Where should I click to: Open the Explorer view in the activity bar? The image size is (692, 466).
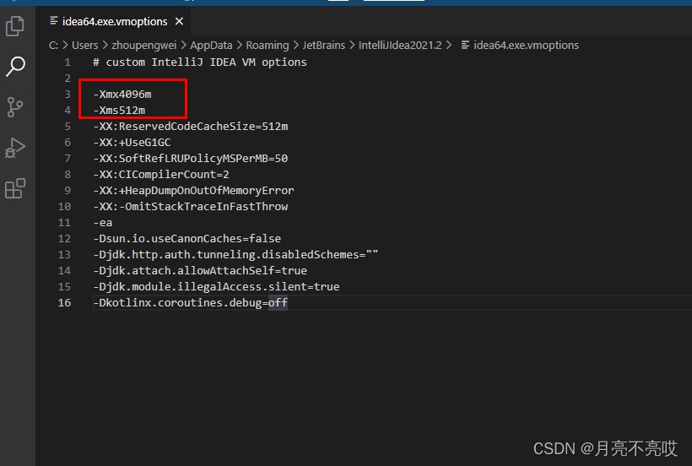pos(15,26)
